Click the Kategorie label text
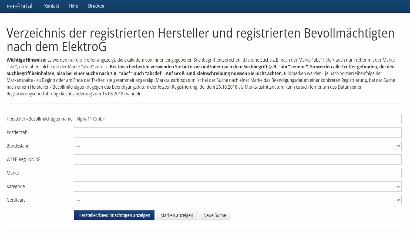Viewport: 410px width, 237px height. (x=16, y=186)
